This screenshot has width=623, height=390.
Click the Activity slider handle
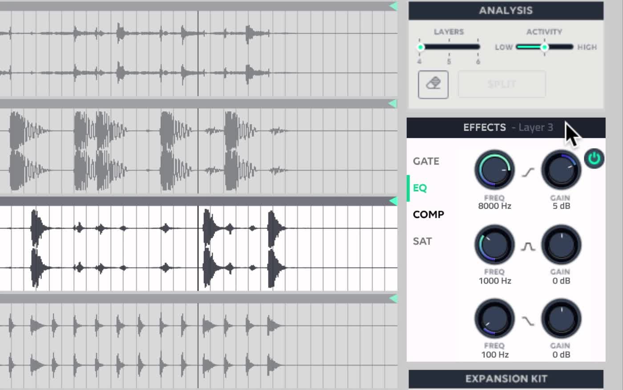[544, 47]
